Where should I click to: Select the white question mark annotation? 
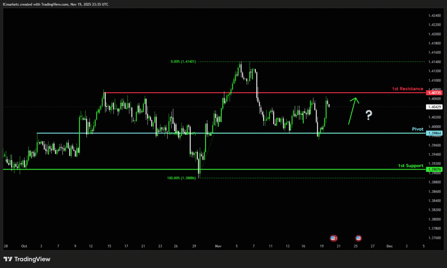369,115
